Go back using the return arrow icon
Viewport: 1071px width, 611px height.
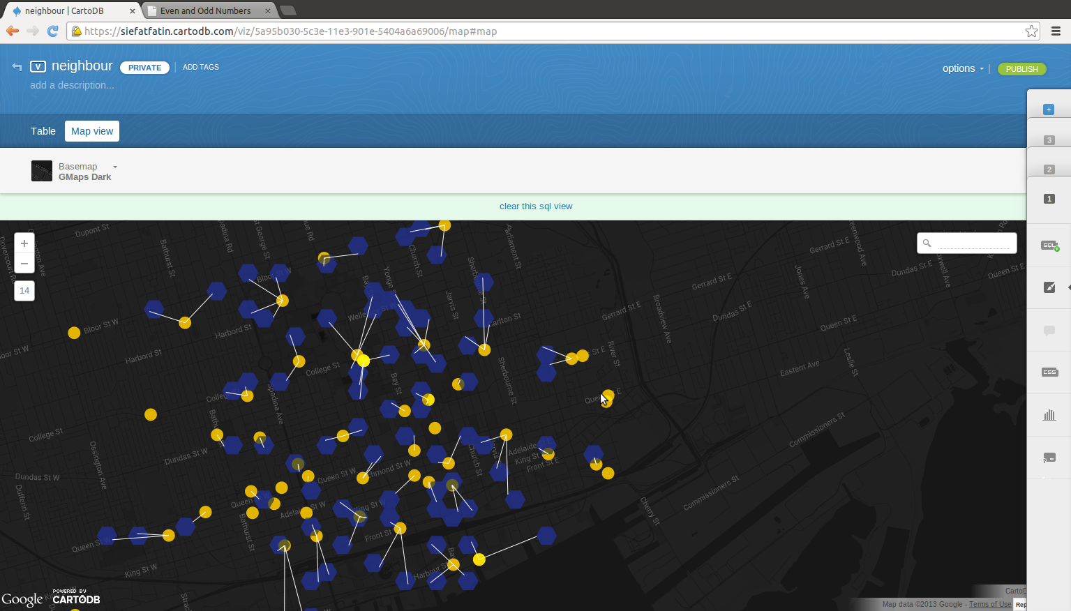[17, 66]
